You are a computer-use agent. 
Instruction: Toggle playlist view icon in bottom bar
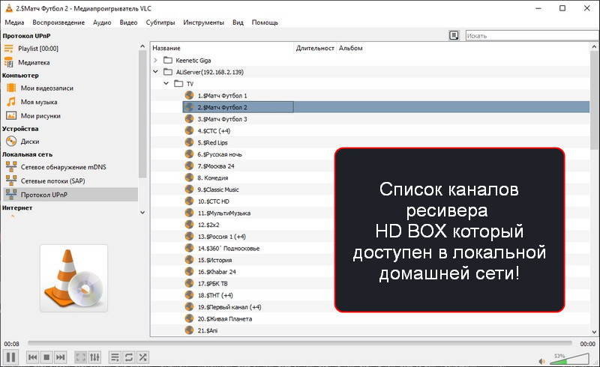[x=115, y=357]
